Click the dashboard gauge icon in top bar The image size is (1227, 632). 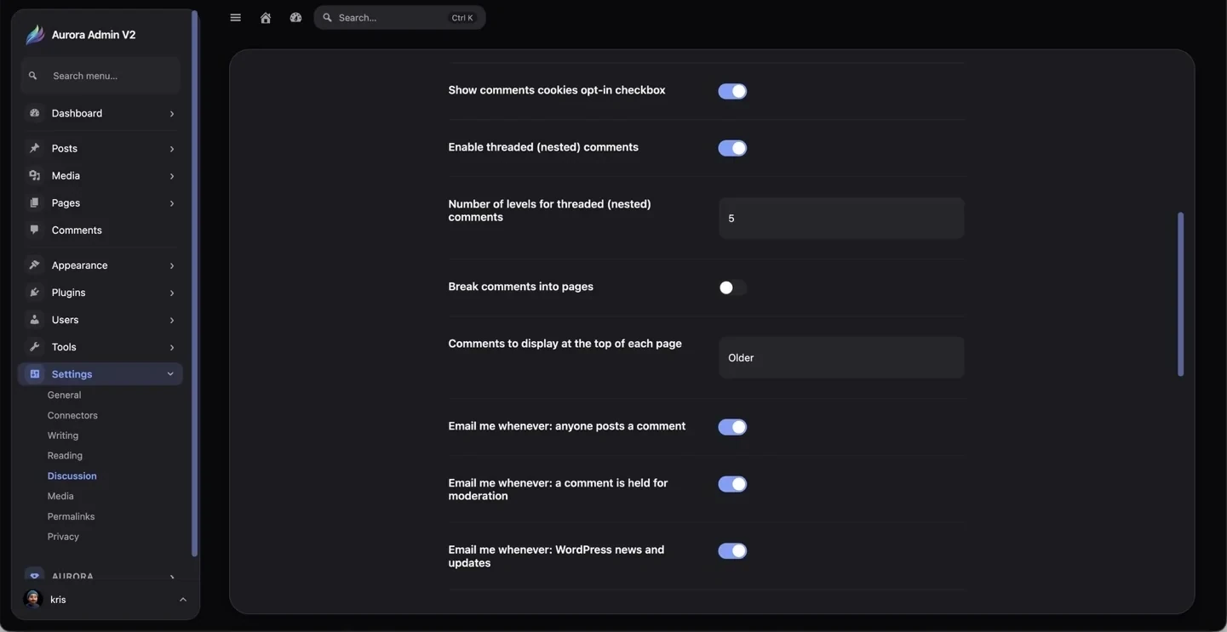pos(295,18)
